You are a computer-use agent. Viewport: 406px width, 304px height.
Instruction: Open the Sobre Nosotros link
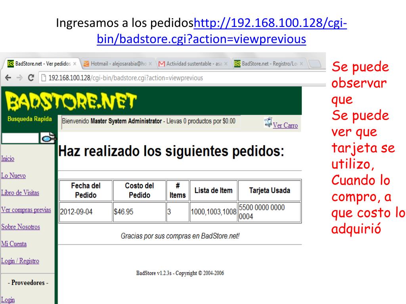(21, 227)
